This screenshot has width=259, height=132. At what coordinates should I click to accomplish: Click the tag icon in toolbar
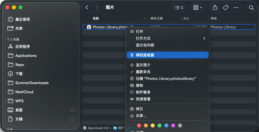tap(225, 8)
